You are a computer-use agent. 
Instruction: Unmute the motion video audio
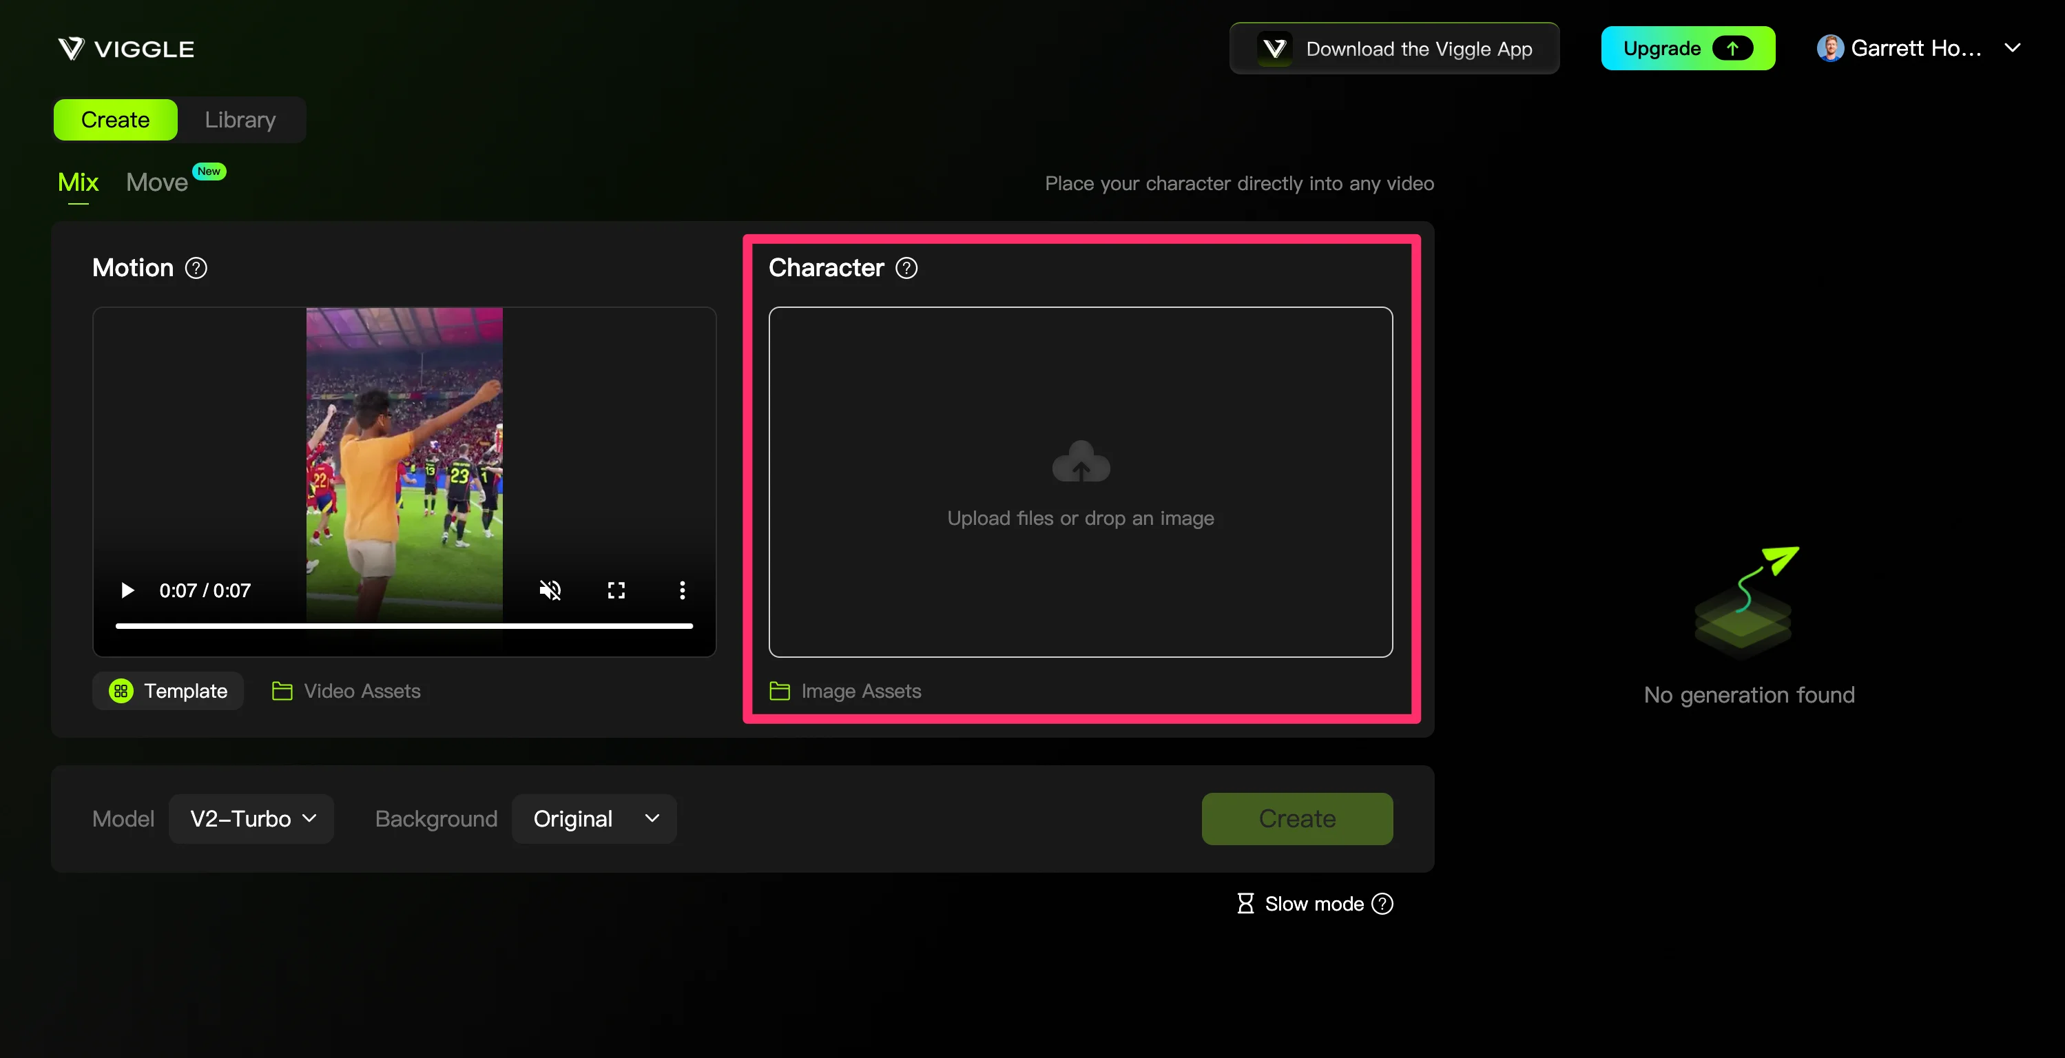550,591
